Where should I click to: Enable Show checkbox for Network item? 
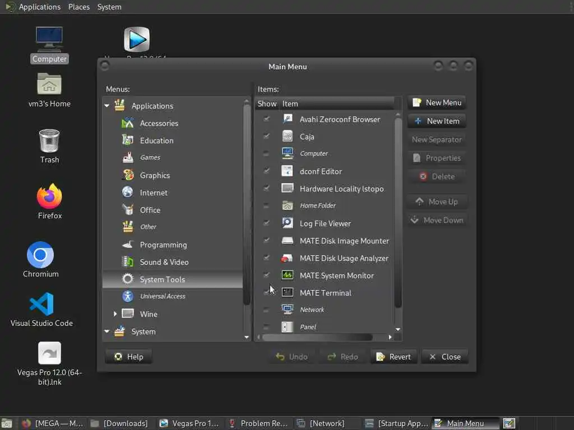point(266,310)
